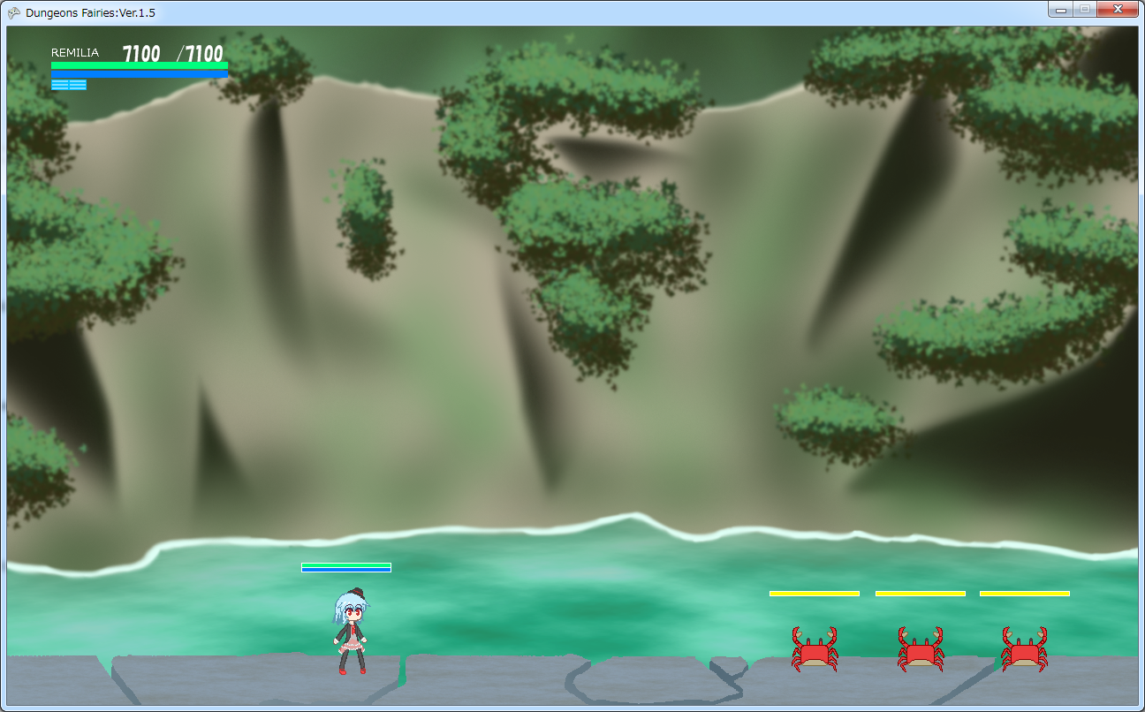The height and width of the screenshot is (712, 1145).
Task: Click the yellow health bar above the leftmost crab
Action: 815,594
